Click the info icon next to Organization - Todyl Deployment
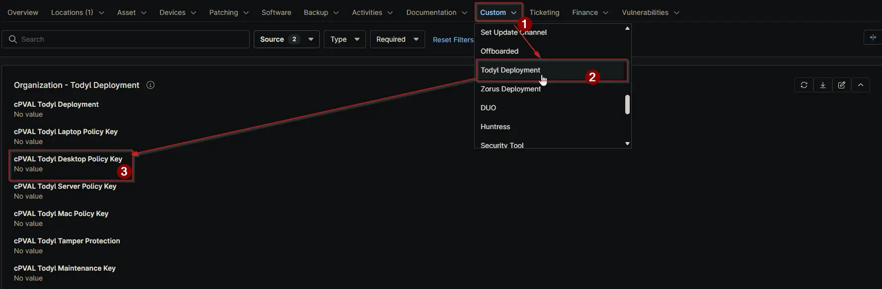Viewport: 882px width, 289px height. pyautogui.click(x=150, y=85)
